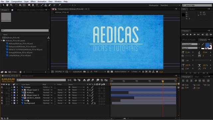This screenshot has height=120, width=213.
Task: Toggle loop option in Preview panel
Action: click(207, 35)
